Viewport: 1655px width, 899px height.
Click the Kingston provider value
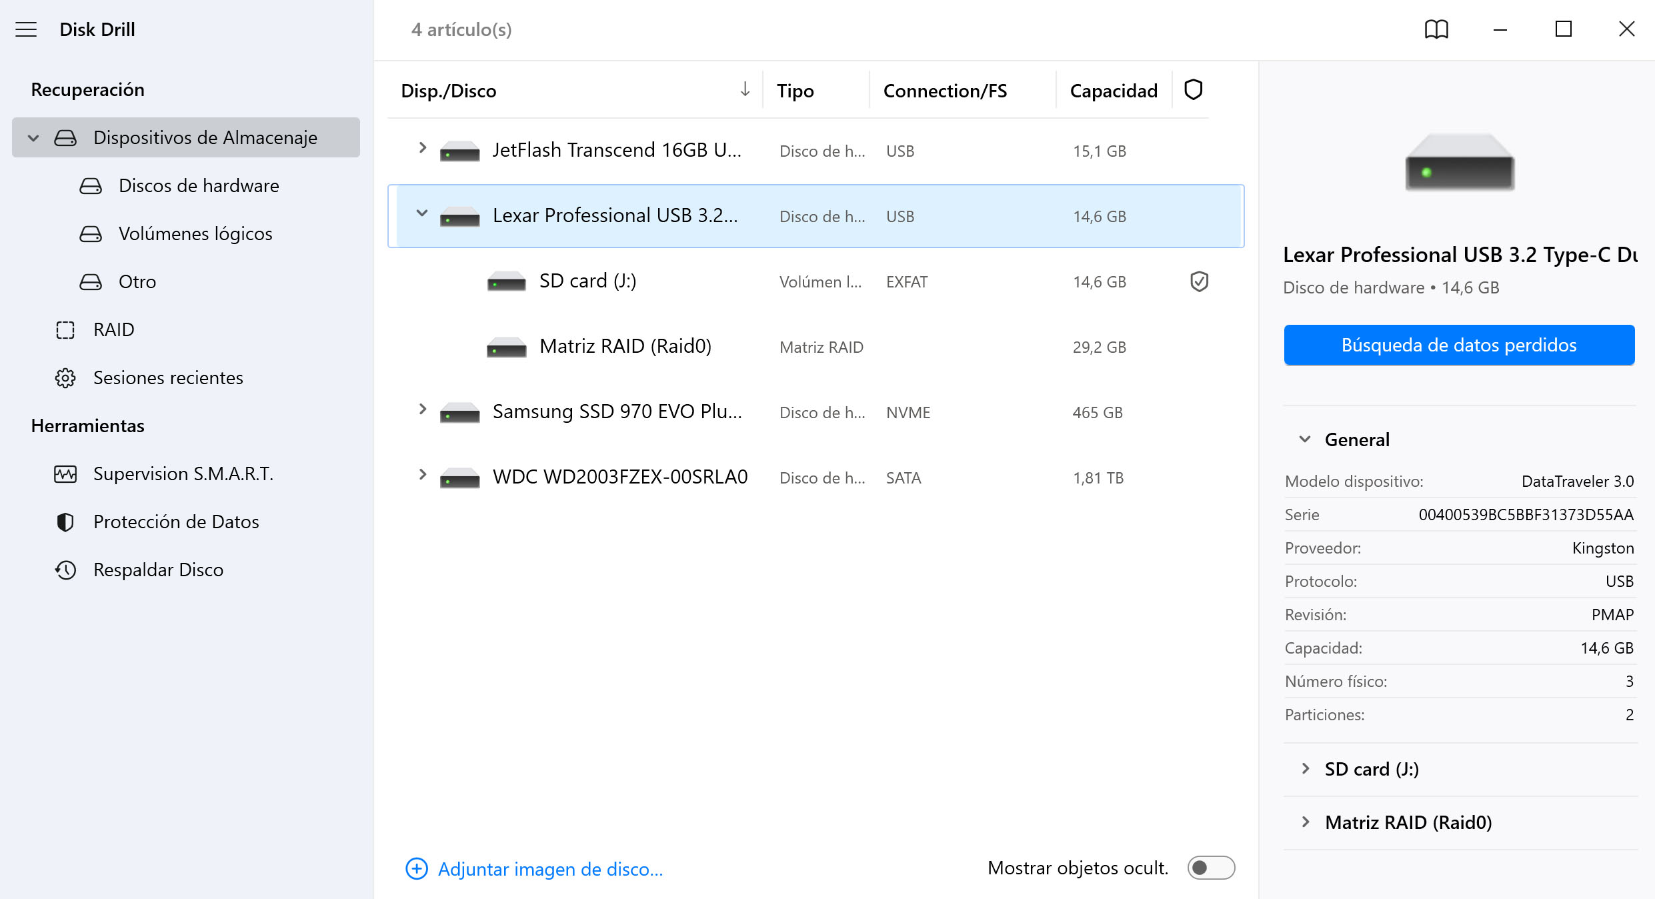[x=1602, y=548]
